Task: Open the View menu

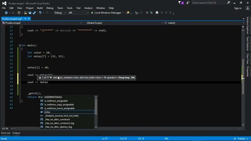Action: [x=20, y=8]
